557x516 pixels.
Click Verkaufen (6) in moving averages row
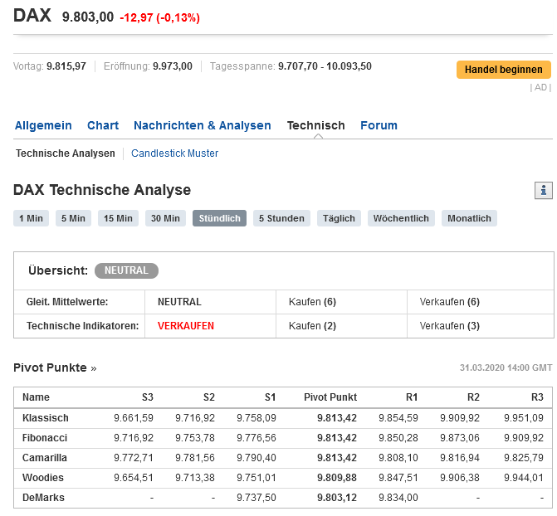(x=450, y=302)
